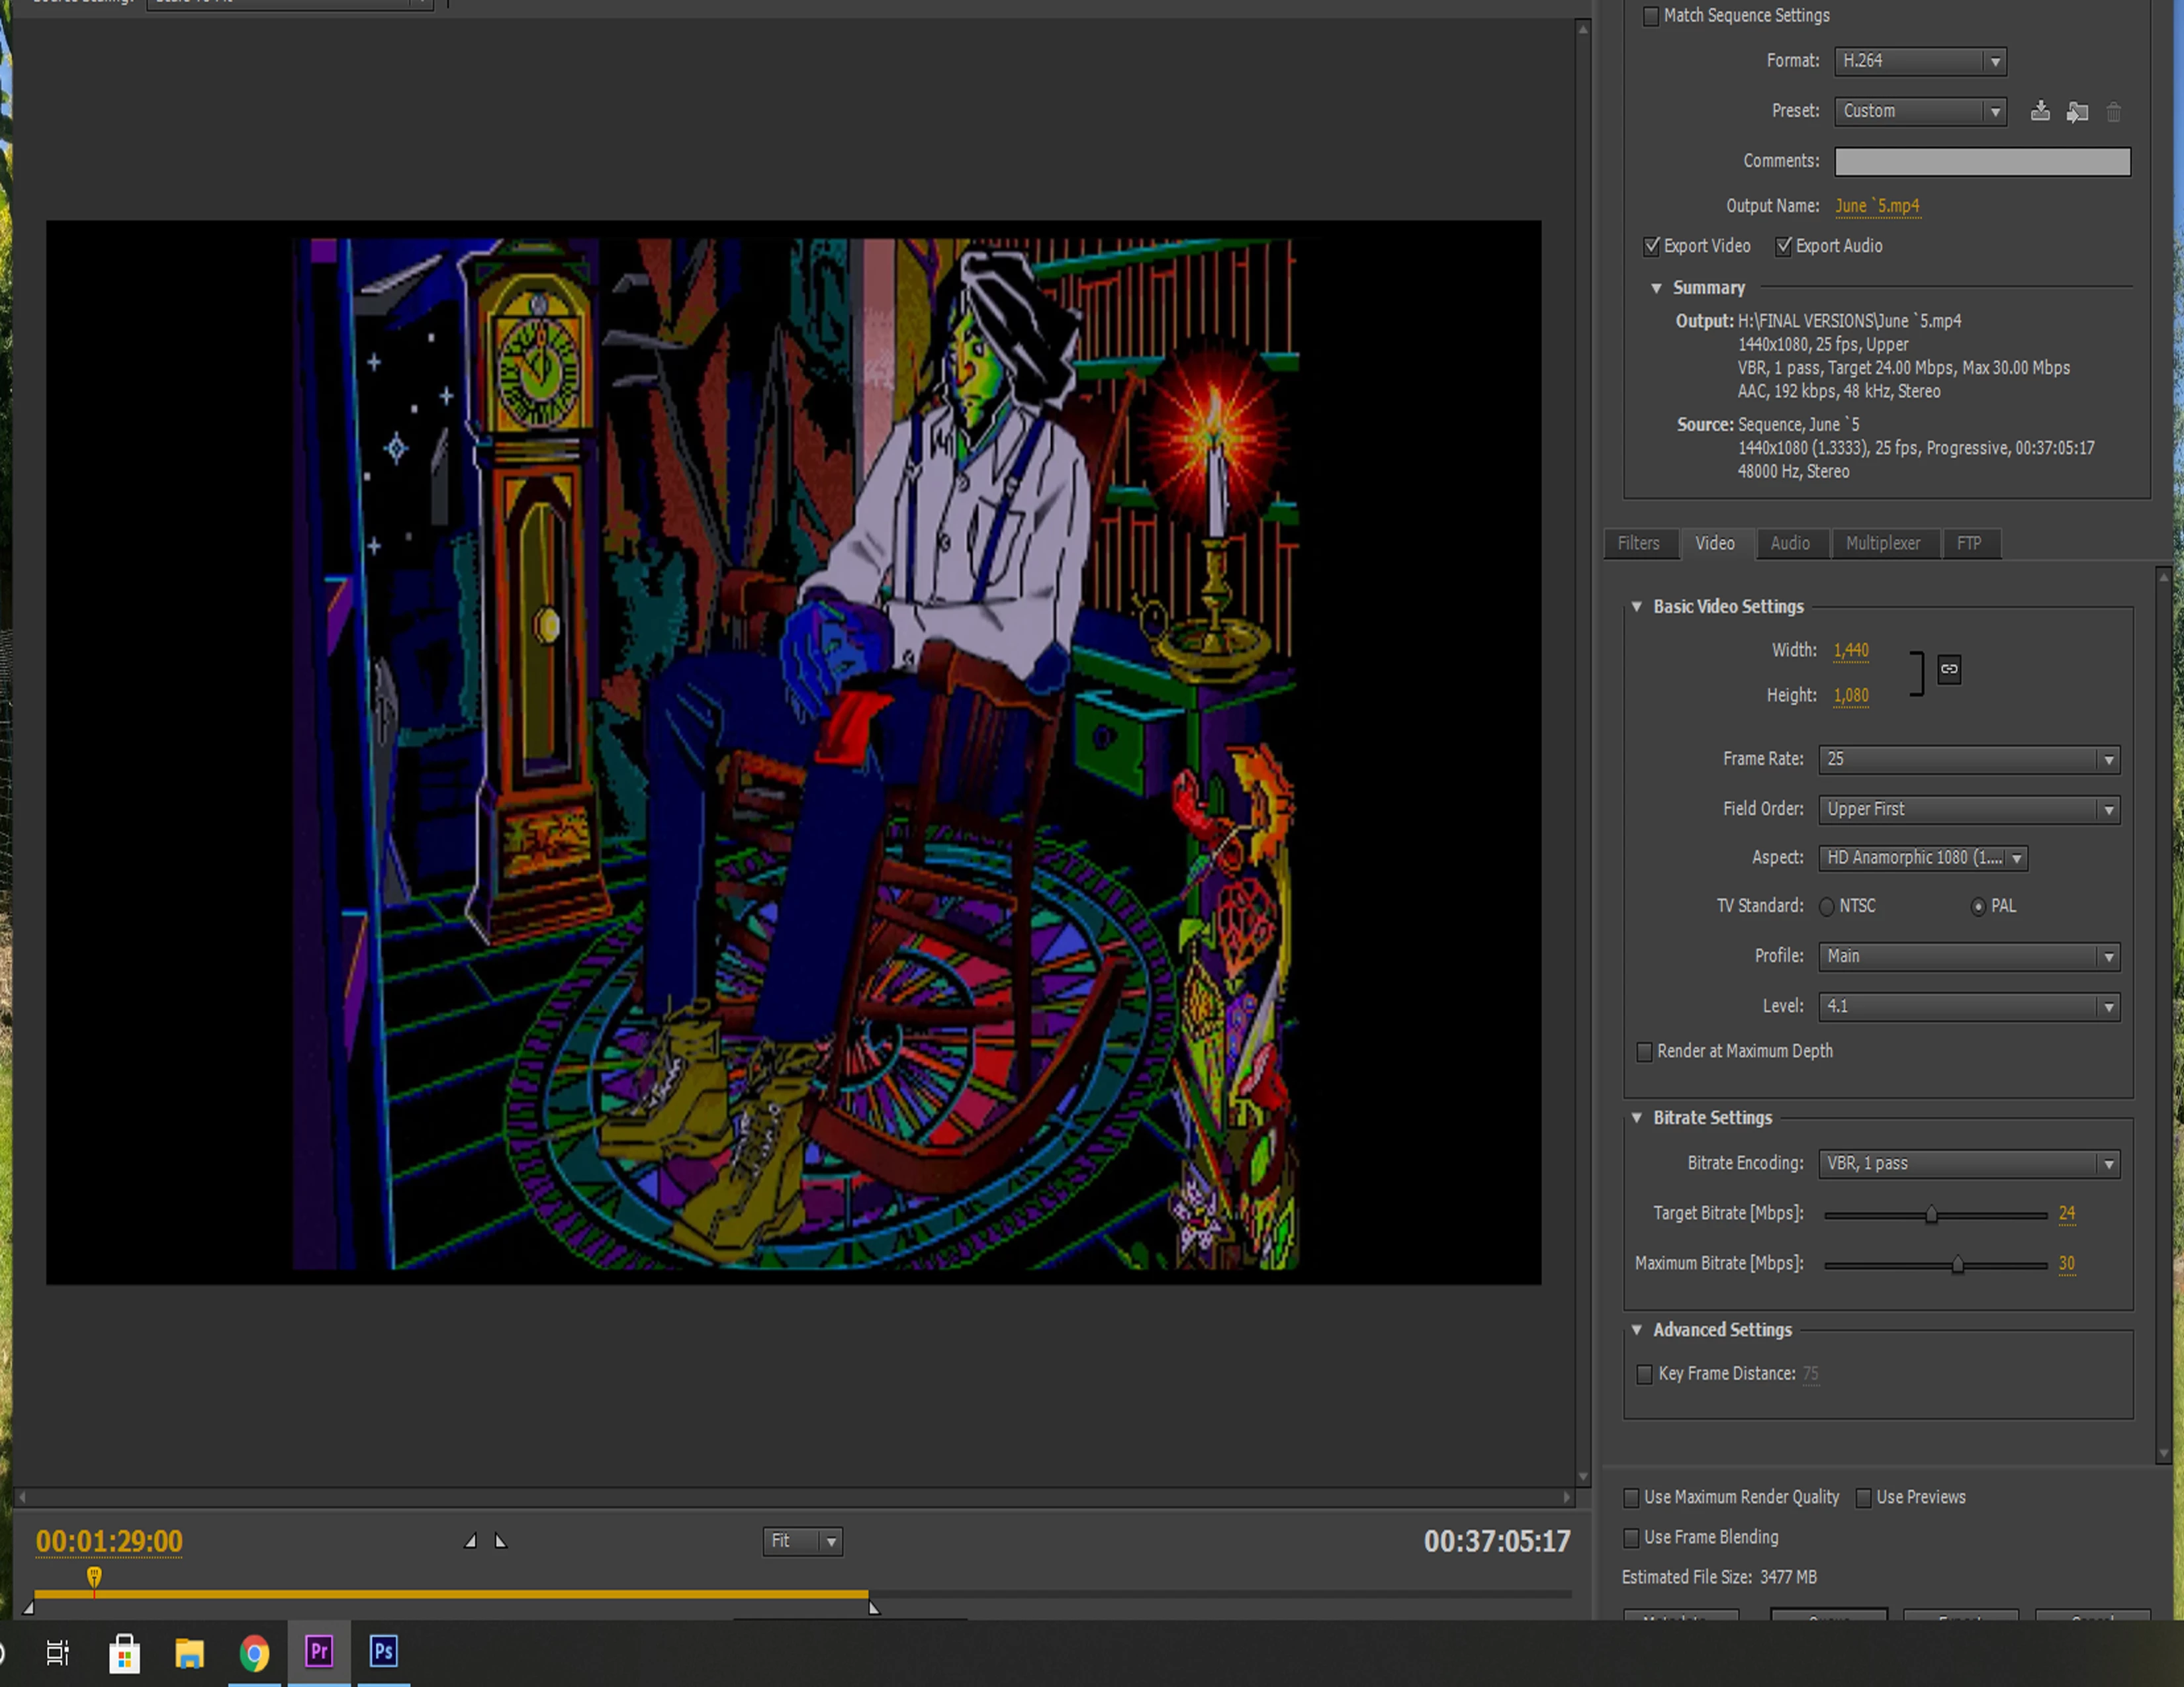This screenshot has height=1687, width=2184.
Task: Open Google Chrome from the taskbar
Action: (x=254, y=1653)
